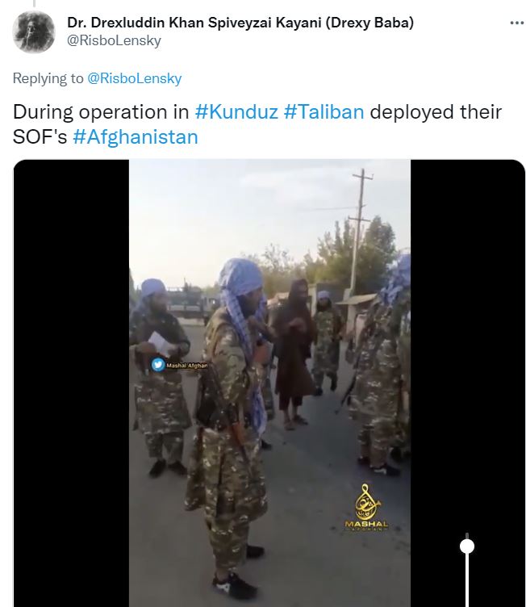
Task: Click the reply thread line above the avatar
Action: (x=34, y=3)
